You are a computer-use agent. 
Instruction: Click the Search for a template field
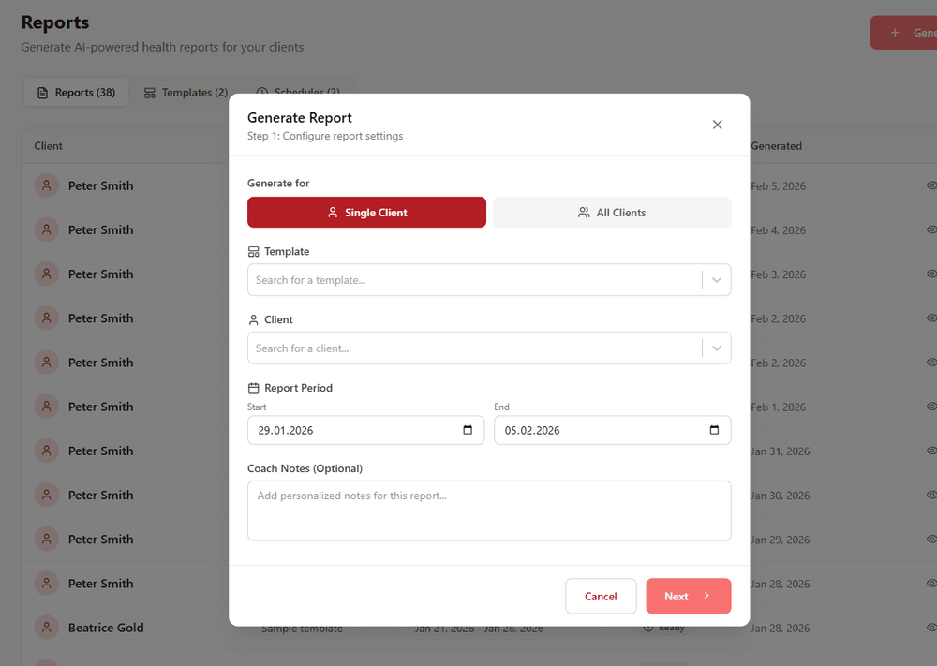[x=473, y=280]
